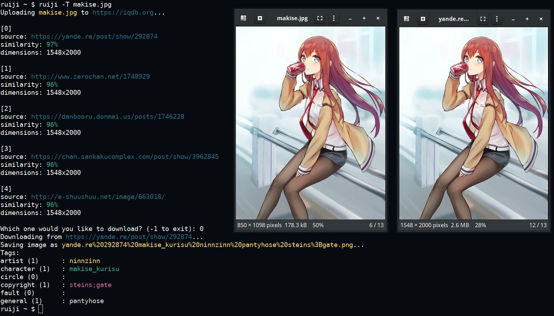Click the Downloading from yande.re URL
Screen dimensions: 554x316
[x=129, y=237]
